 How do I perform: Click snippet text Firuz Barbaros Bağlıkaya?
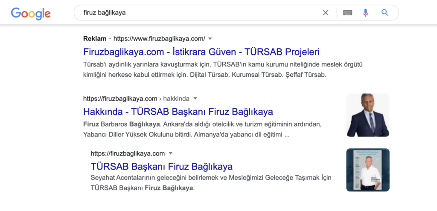pos(122,124)
